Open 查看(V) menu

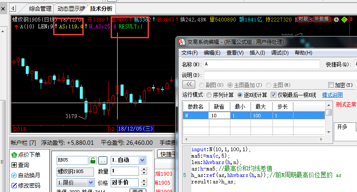pyautogui.click(x=235, y=53)
